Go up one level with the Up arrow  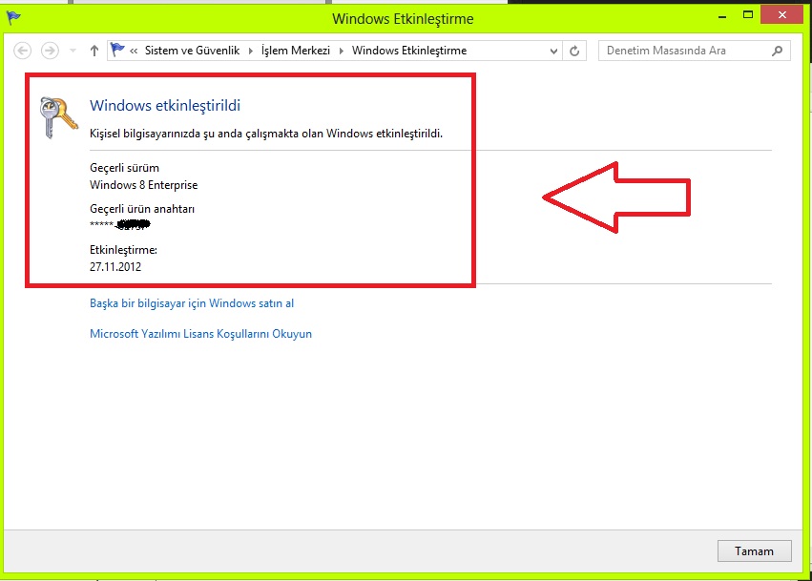coord(94,51)
